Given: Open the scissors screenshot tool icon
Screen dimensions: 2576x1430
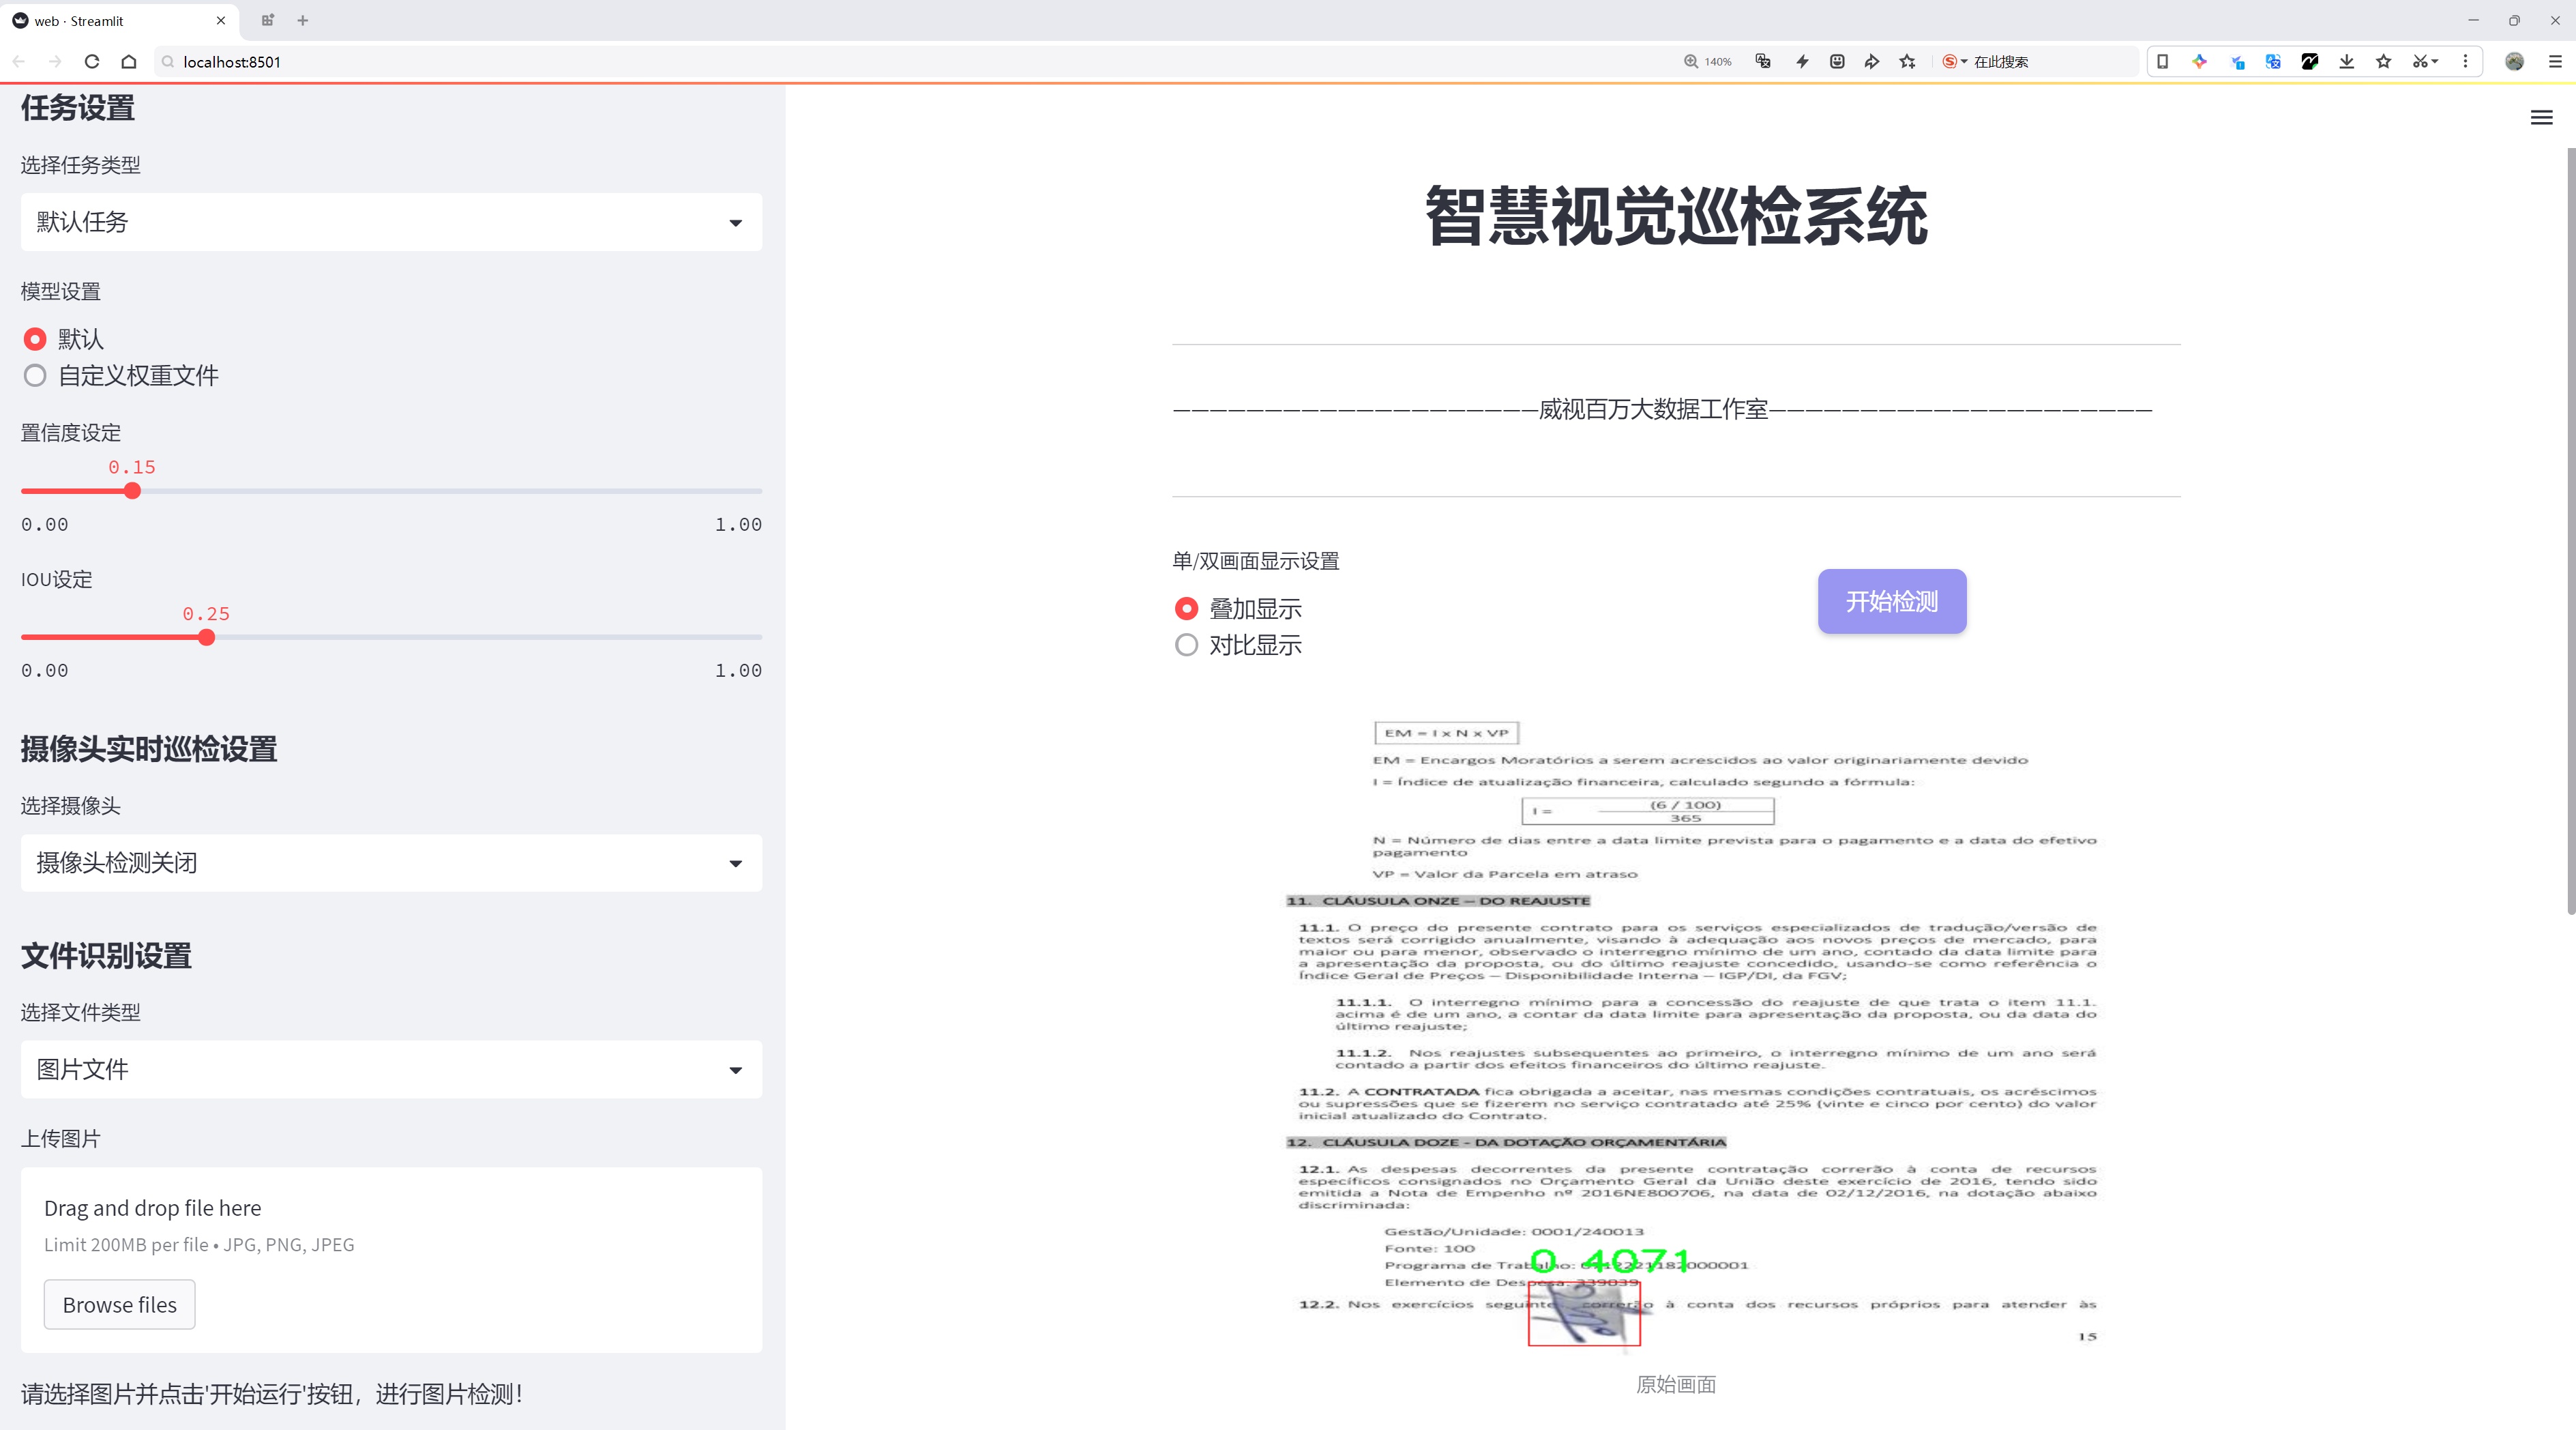Looking at the screenshot, I should (2420, 62).
